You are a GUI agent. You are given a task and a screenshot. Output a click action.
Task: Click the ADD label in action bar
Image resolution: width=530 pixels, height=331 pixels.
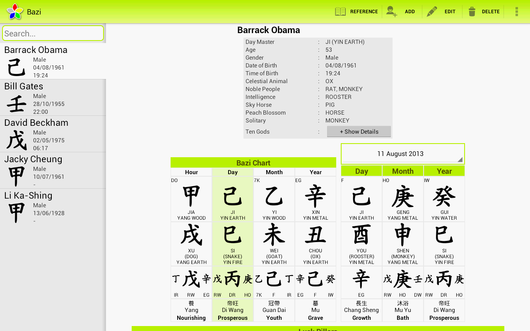pyautogui.click(x=410, y=12)
